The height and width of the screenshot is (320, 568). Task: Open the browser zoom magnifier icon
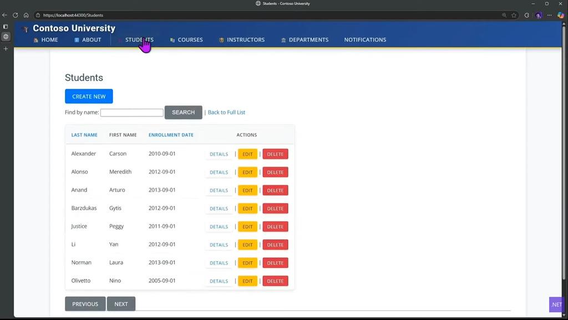point(504,15)
